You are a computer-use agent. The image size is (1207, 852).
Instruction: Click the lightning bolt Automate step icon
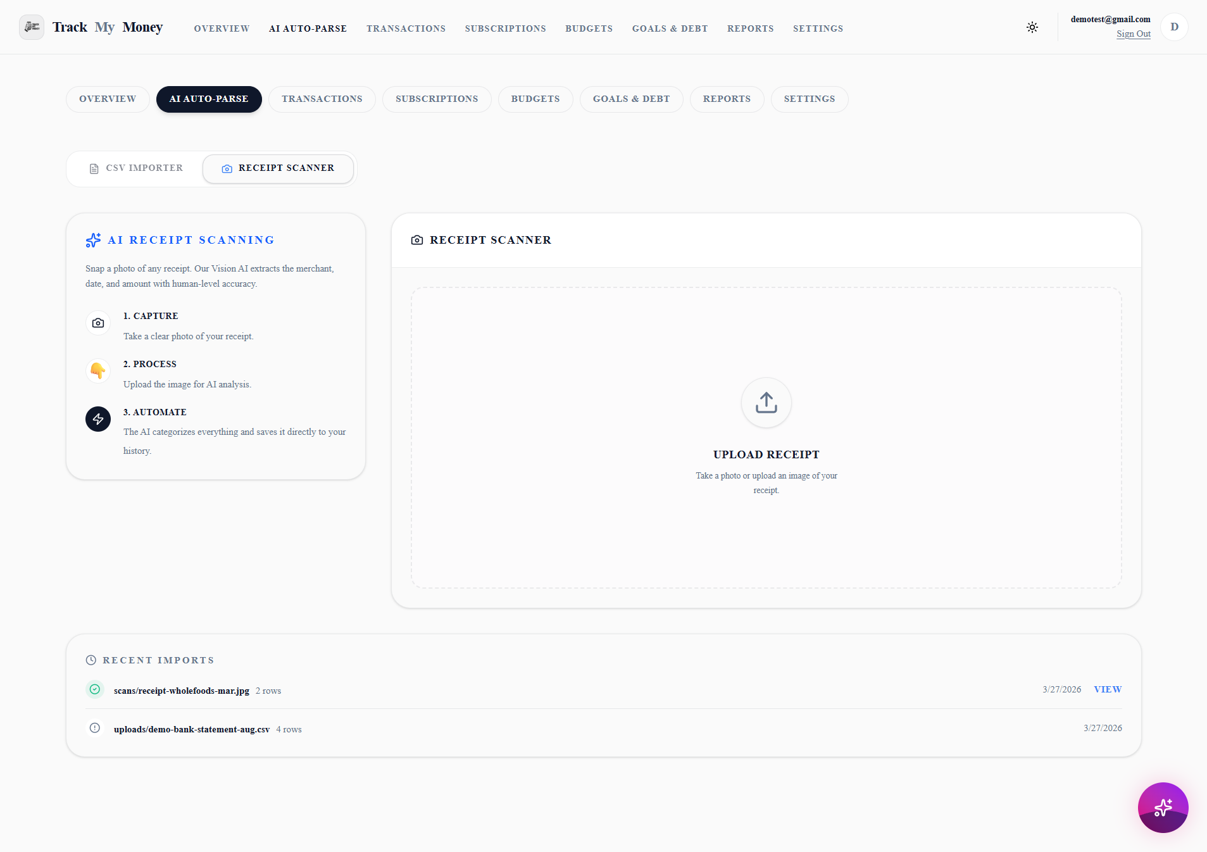(x=98, y=419)
